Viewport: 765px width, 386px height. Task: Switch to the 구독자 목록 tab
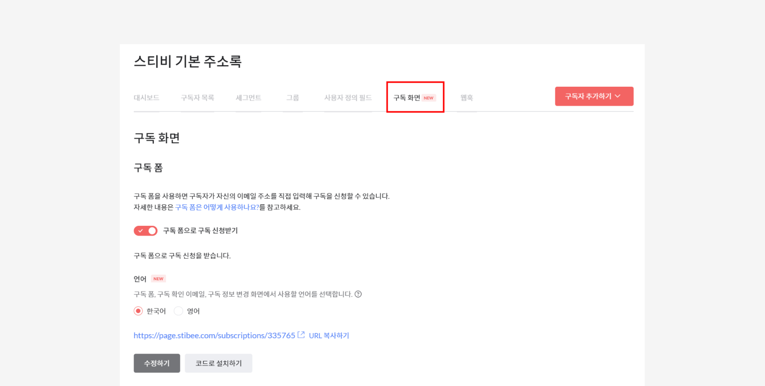197,98
